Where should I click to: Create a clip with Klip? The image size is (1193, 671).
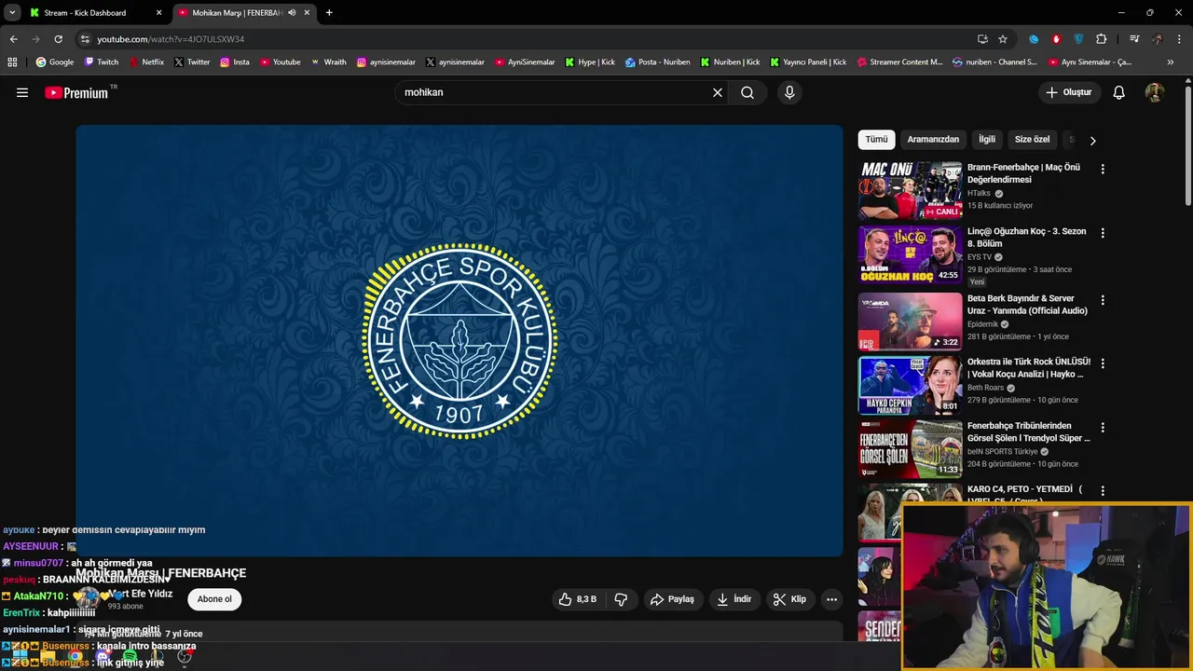click(x=789, y=599)
